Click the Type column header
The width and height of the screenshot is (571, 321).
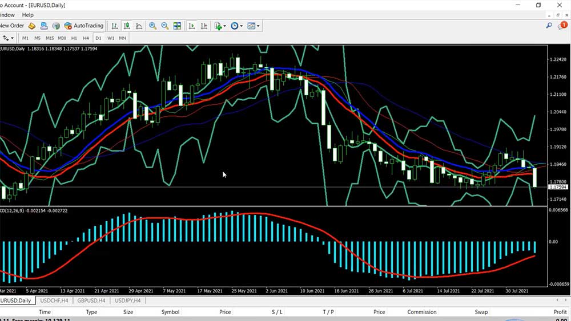(x=91, y=312)
